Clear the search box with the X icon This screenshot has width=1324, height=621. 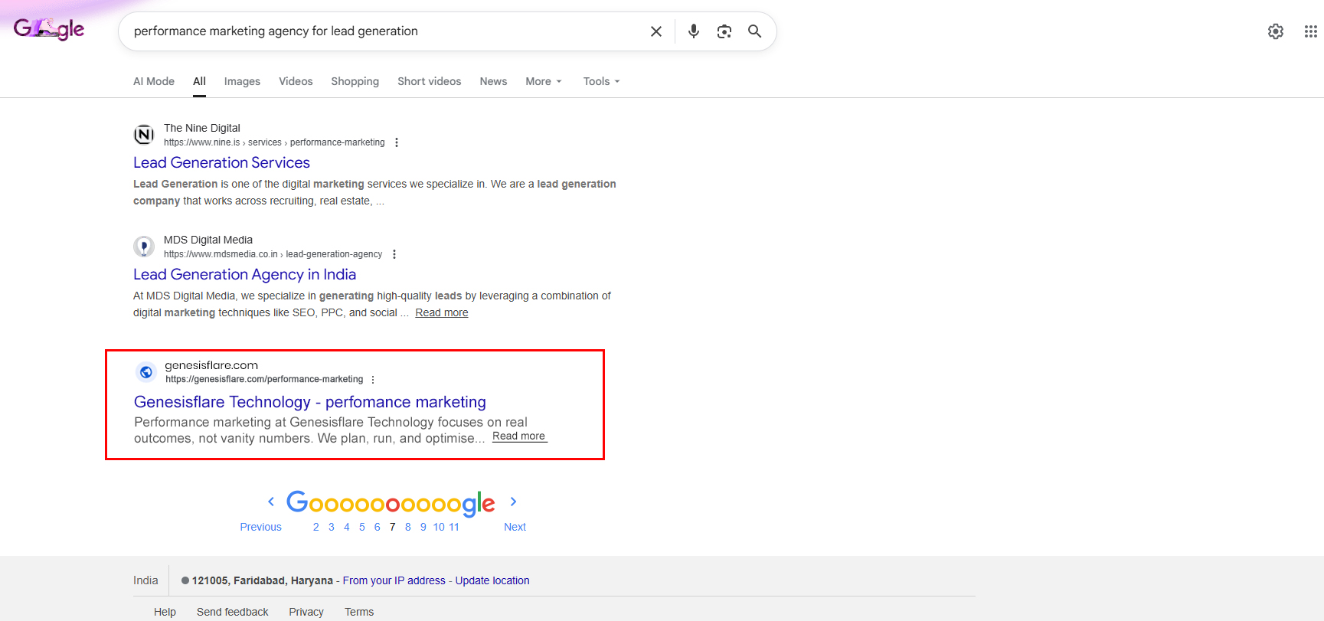click(x=656, y=31)
